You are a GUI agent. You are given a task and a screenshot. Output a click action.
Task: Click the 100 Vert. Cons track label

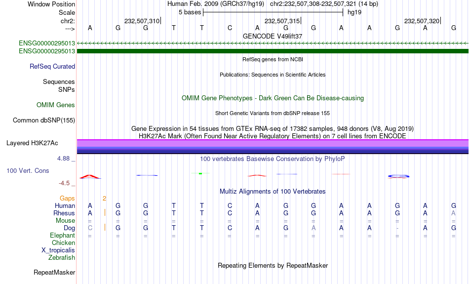28,170
